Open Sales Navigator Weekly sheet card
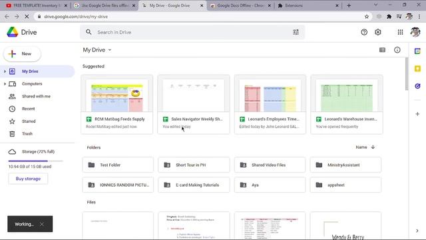Viewport: 426px width, 240px height. coord(194,105)
